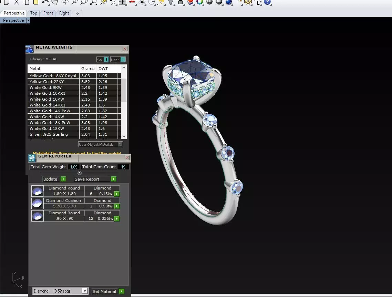Click the blue Render sphere icon
392x297 pixels.
[x=229, y=2]
